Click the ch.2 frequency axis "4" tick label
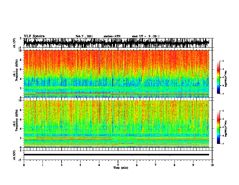This screenshot has width=239, height=185. 21,129
